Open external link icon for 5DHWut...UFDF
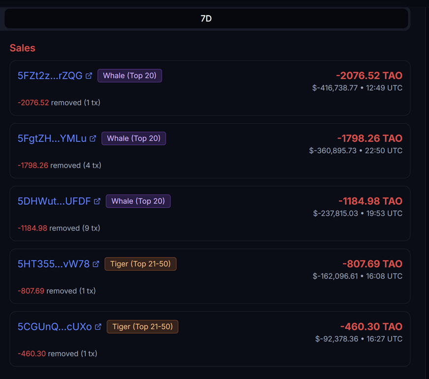The width and height of the screenshot is (429, 379). tap(97, 201)
